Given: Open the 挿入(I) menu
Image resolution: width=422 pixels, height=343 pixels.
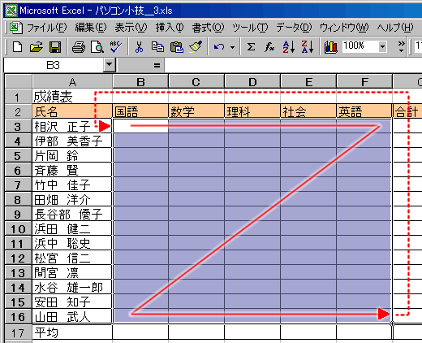Looking at the screenshot, I should pos(170,28).
